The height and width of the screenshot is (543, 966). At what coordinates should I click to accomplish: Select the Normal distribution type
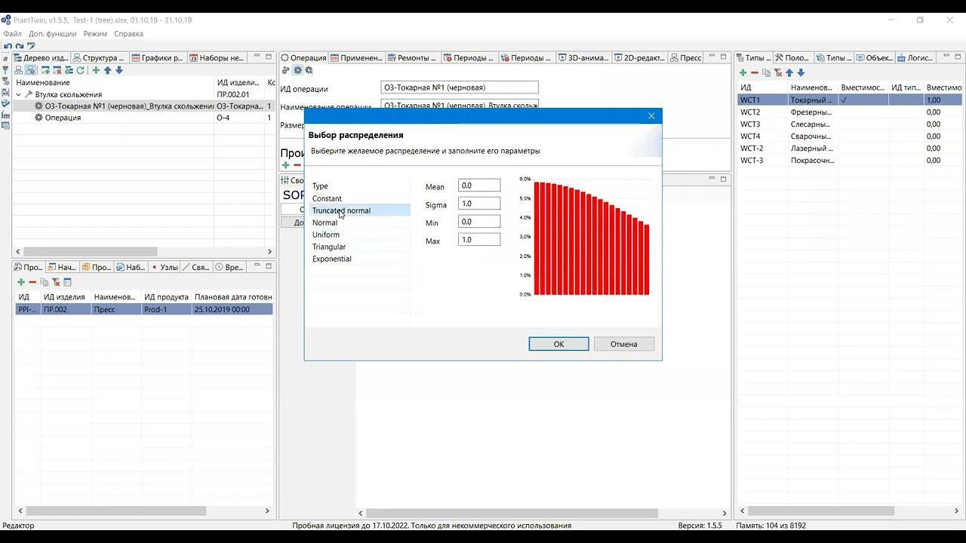point(325,222)
